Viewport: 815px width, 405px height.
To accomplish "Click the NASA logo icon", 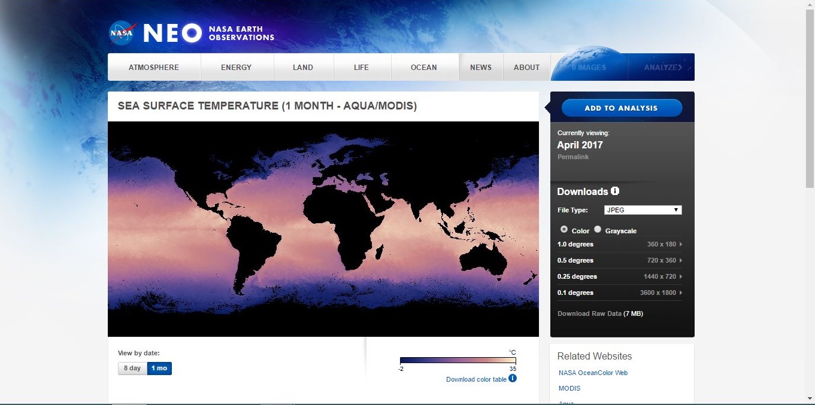I will tap(122, 34).
